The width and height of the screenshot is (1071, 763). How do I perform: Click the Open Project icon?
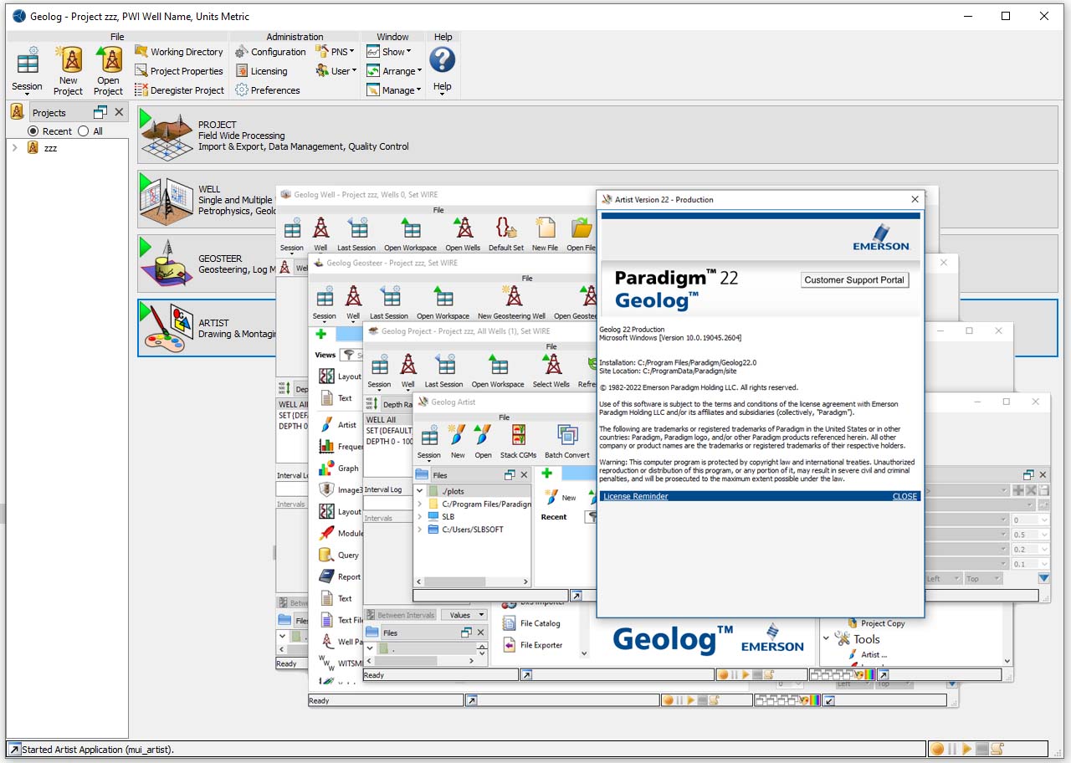click(x=108, y=61)
